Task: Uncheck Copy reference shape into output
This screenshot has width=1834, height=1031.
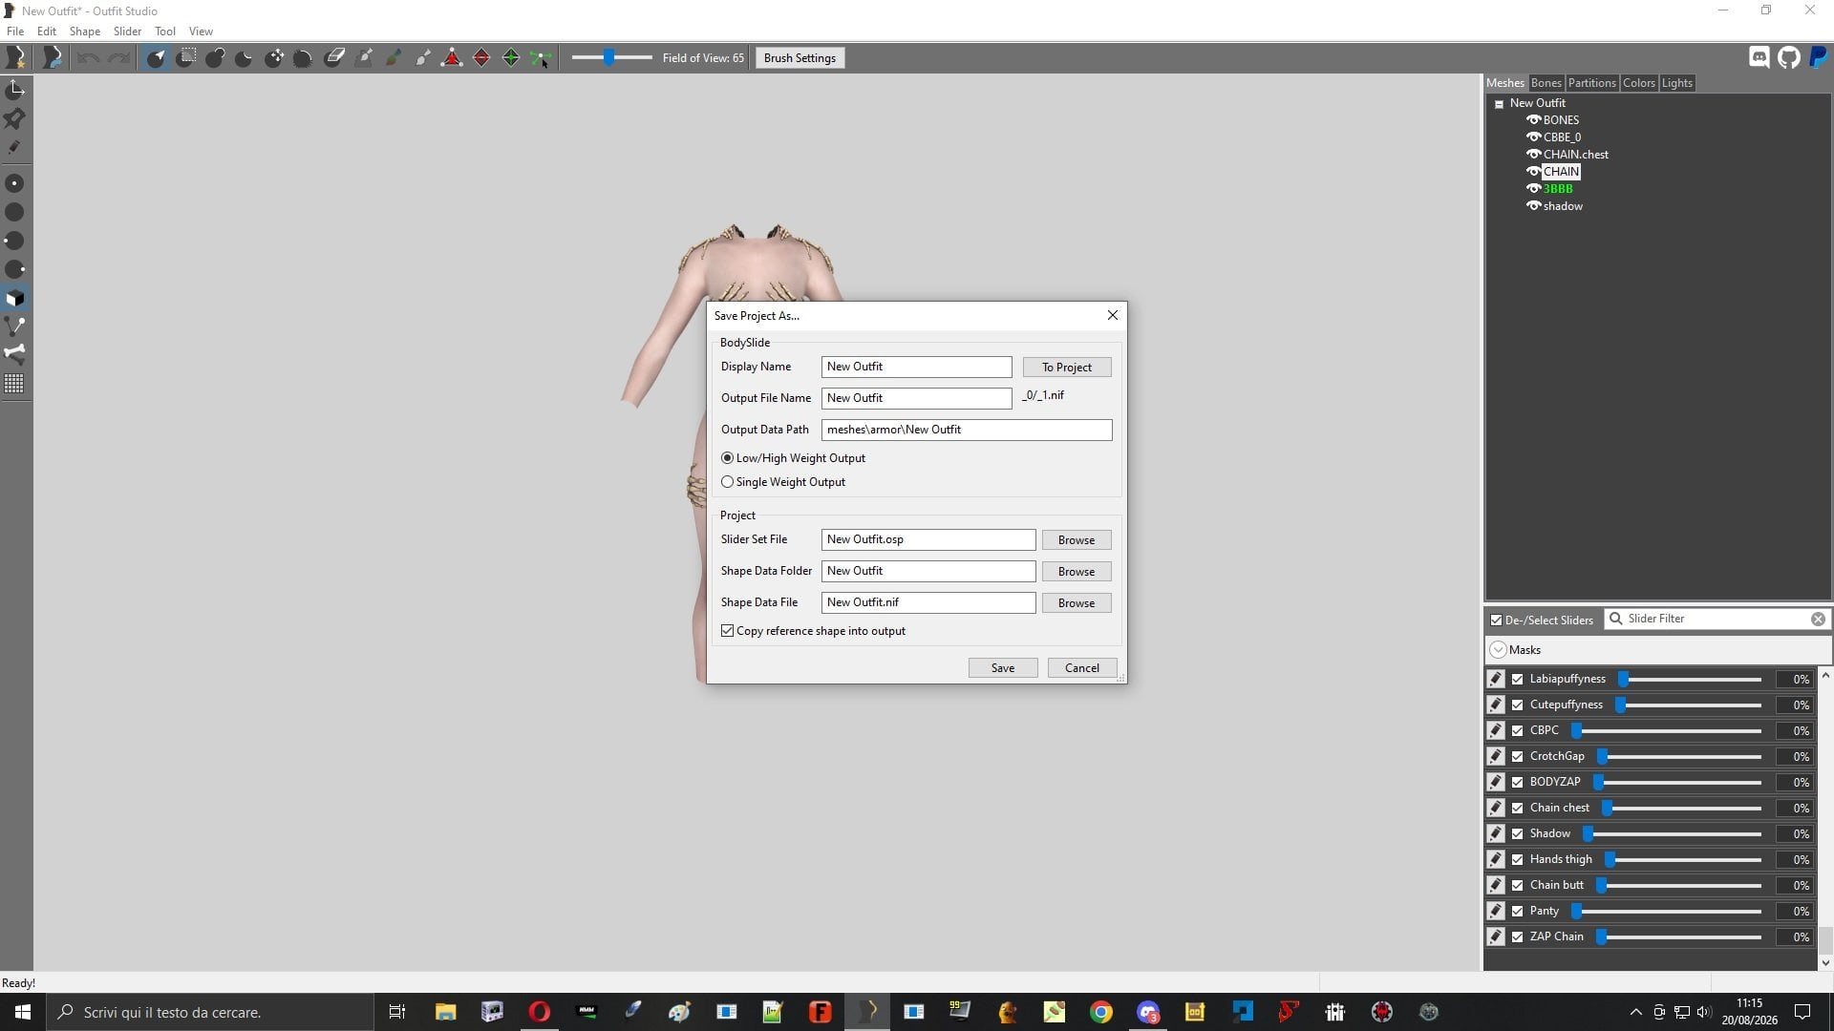Action: (728, 631)
